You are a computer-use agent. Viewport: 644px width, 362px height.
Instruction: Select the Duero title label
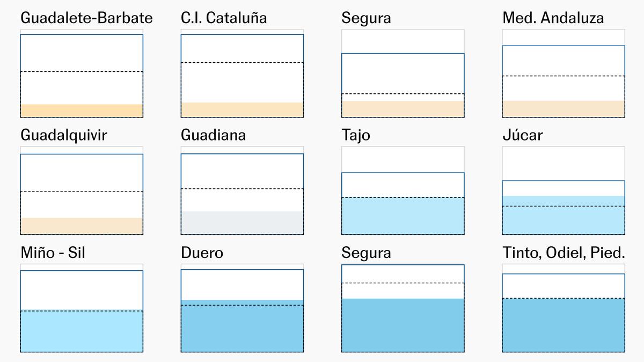coord(202,253)
